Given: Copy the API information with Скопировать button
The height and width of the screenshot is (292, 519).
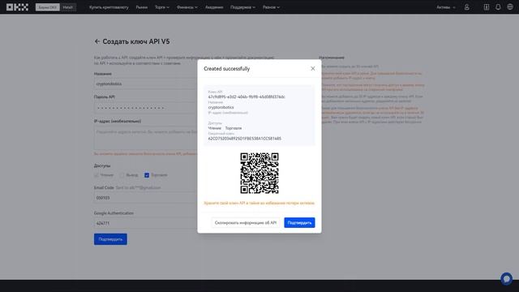Looking at the screenshot, I should (245, 223).
